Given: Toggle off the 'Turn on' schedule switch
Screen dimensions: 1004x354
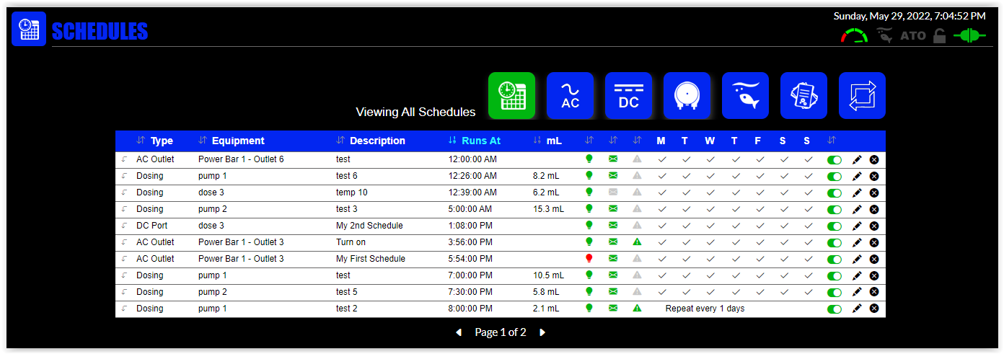Looking at the screenshot, I should point(835,242).
